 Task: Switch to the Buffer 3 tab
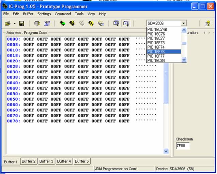pyautogui.click(x=46, y=161)
